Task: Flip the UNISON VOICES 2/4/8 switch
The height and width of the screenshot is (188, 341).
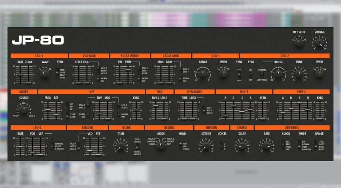Action: 221,146
